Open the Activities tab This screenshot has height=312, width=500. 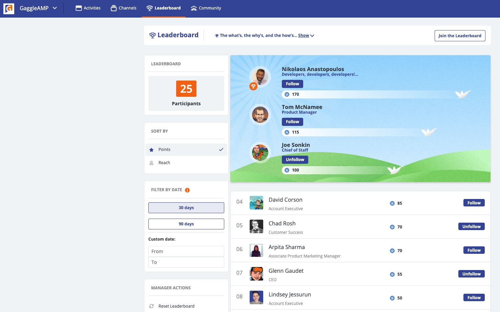88,8
